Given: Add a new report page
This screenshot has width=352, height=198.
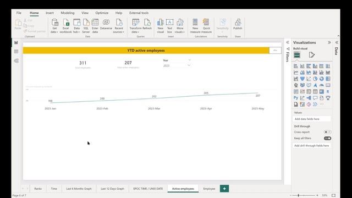Looking at the screenshot, I should point(224,189).
